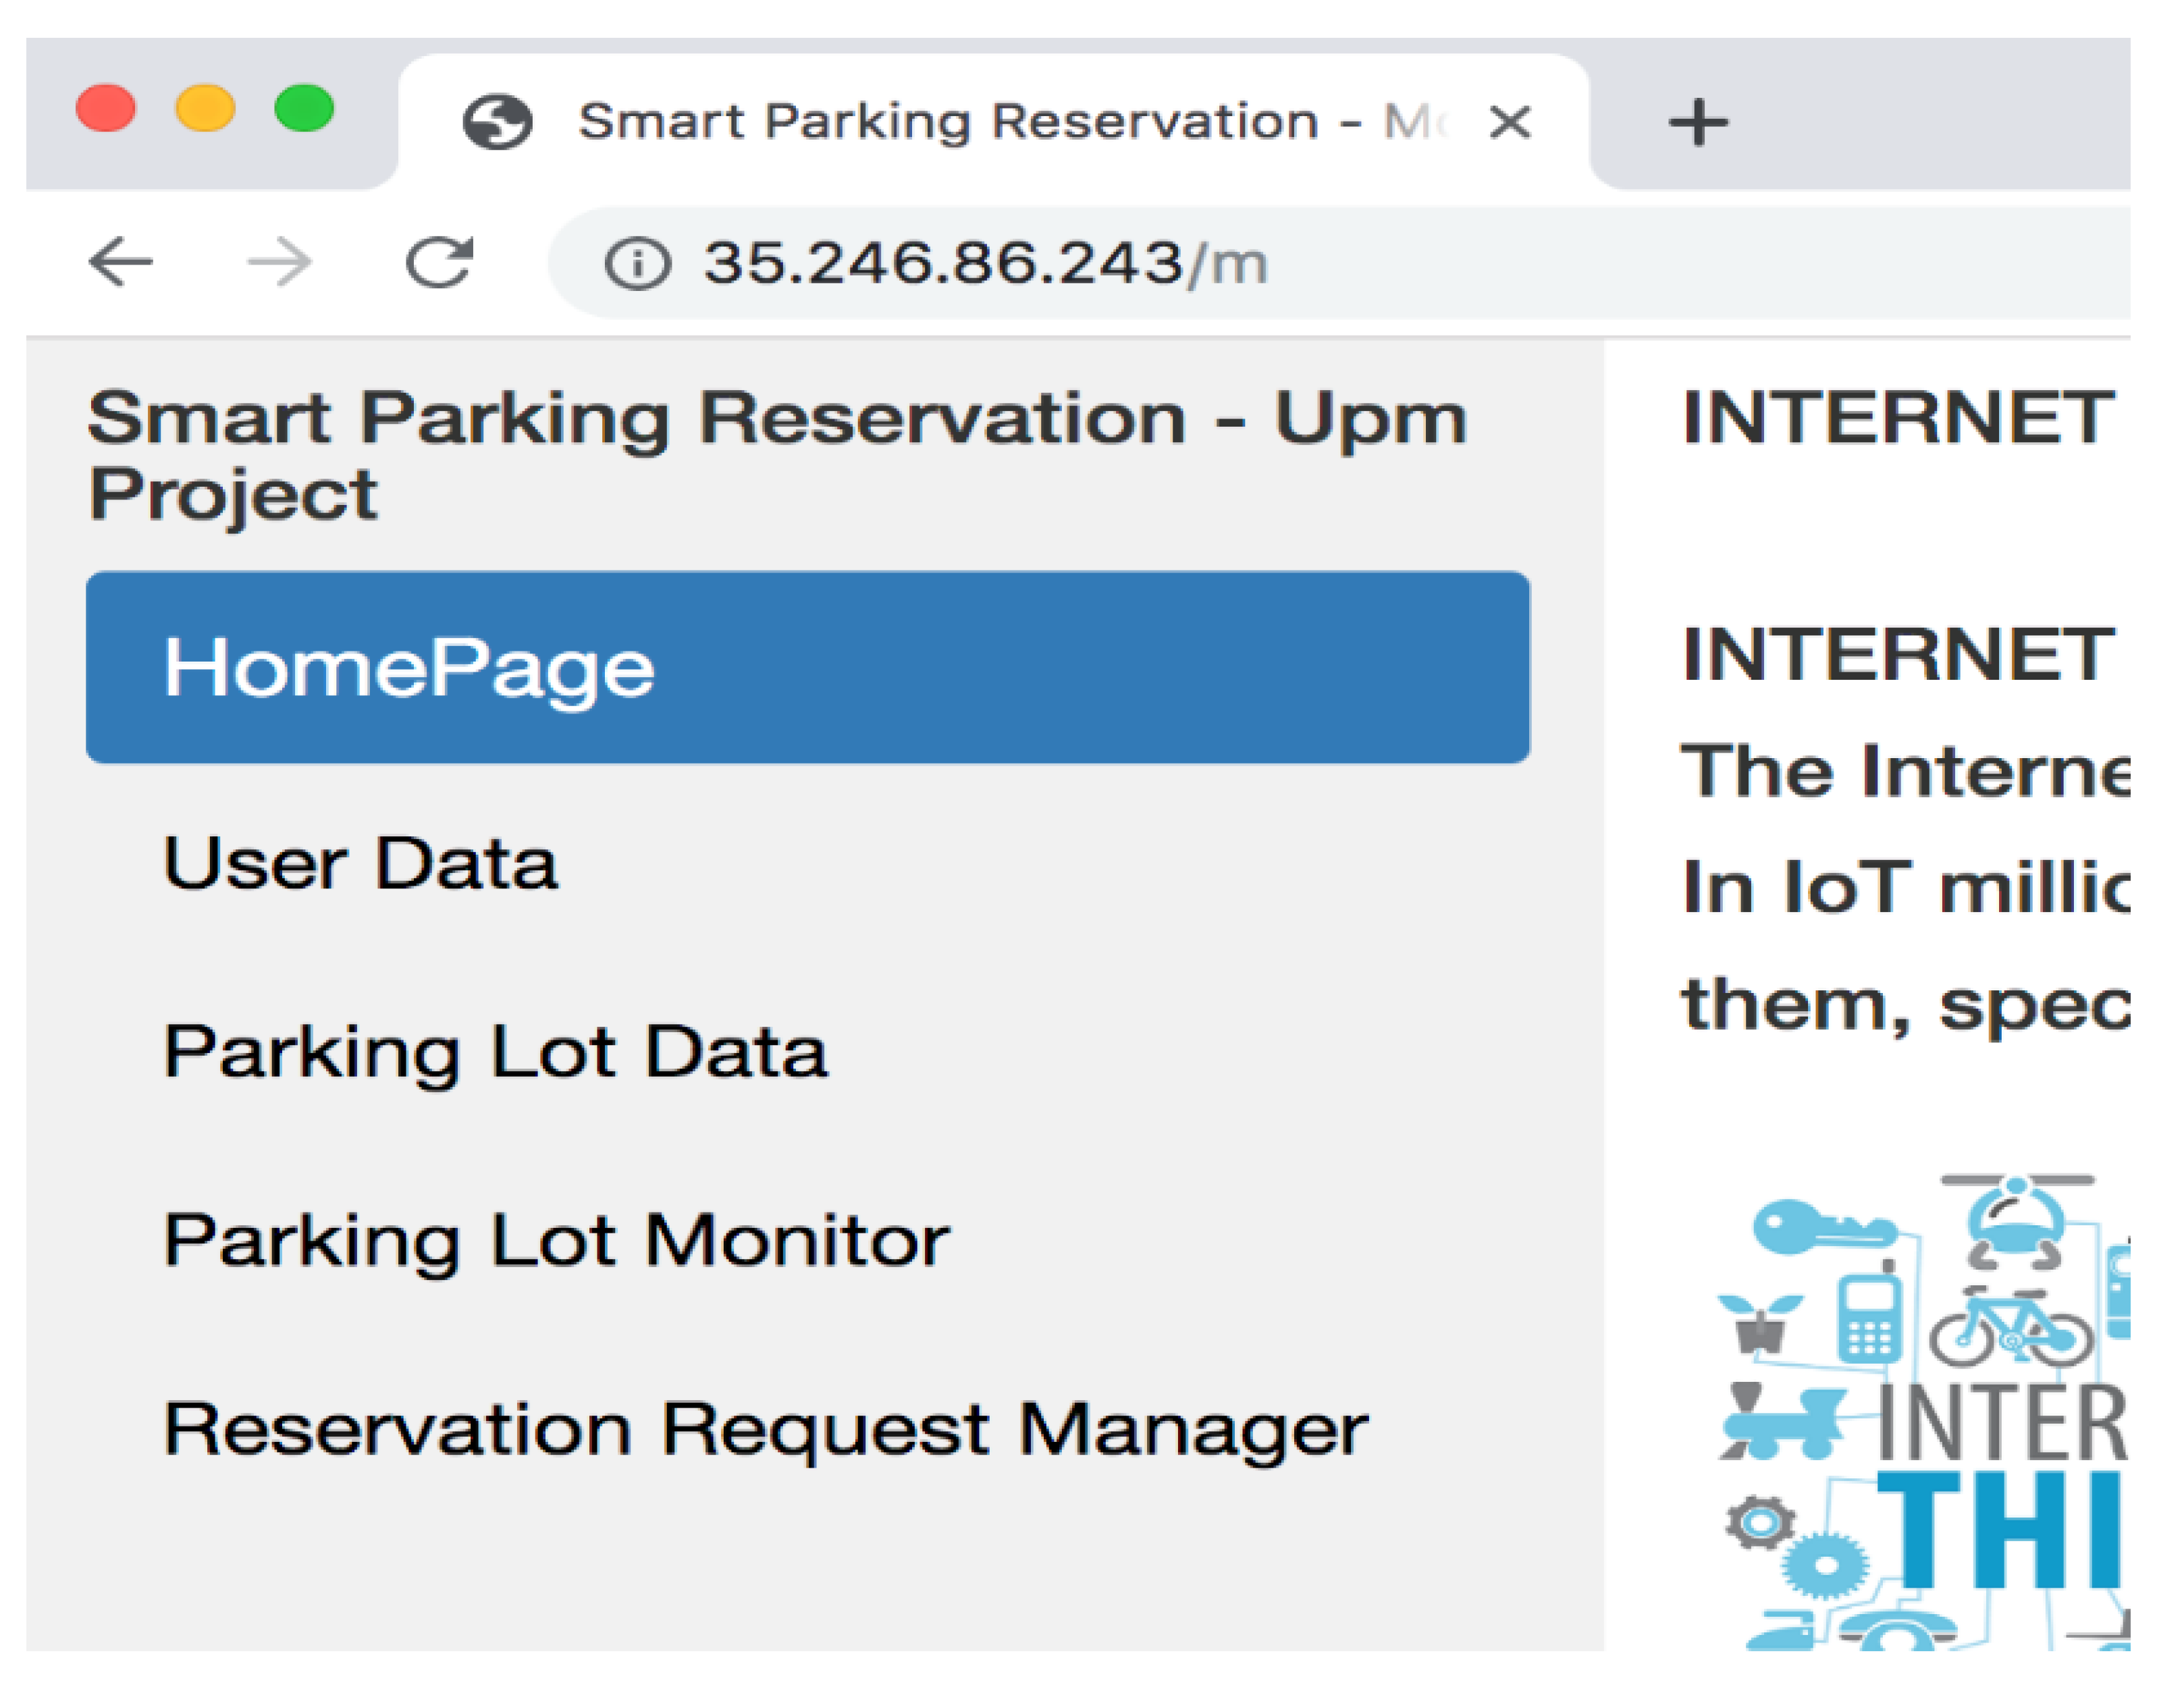Click the browser forward arrow
Image resolution: width=2184 pixels, height=1687 pixels.
[279, 262]
